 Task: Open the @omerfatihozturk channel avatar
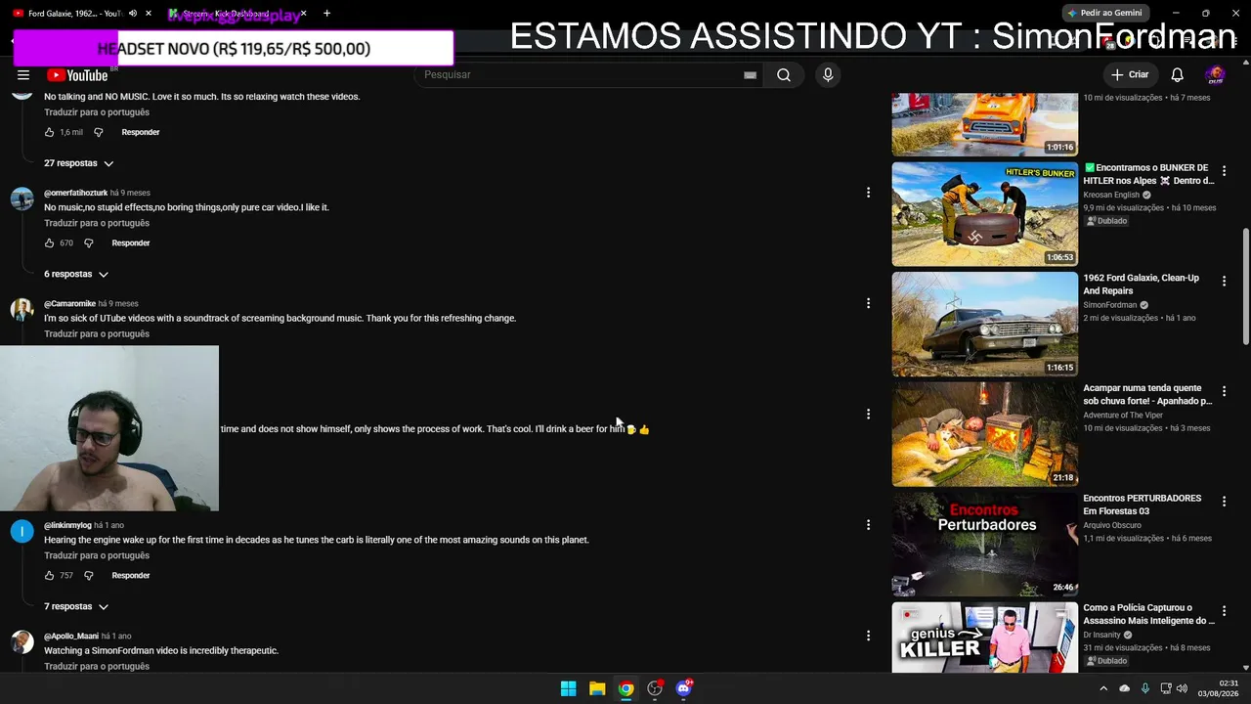pyautogui.click(x=22, y=199)
